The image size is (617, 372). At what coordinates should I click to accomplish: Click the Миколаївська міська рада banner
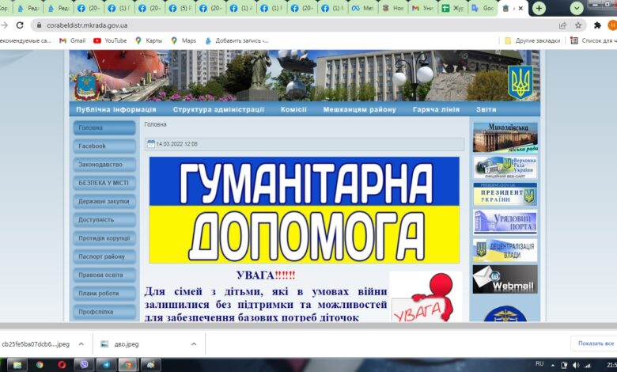pos(505,138)
